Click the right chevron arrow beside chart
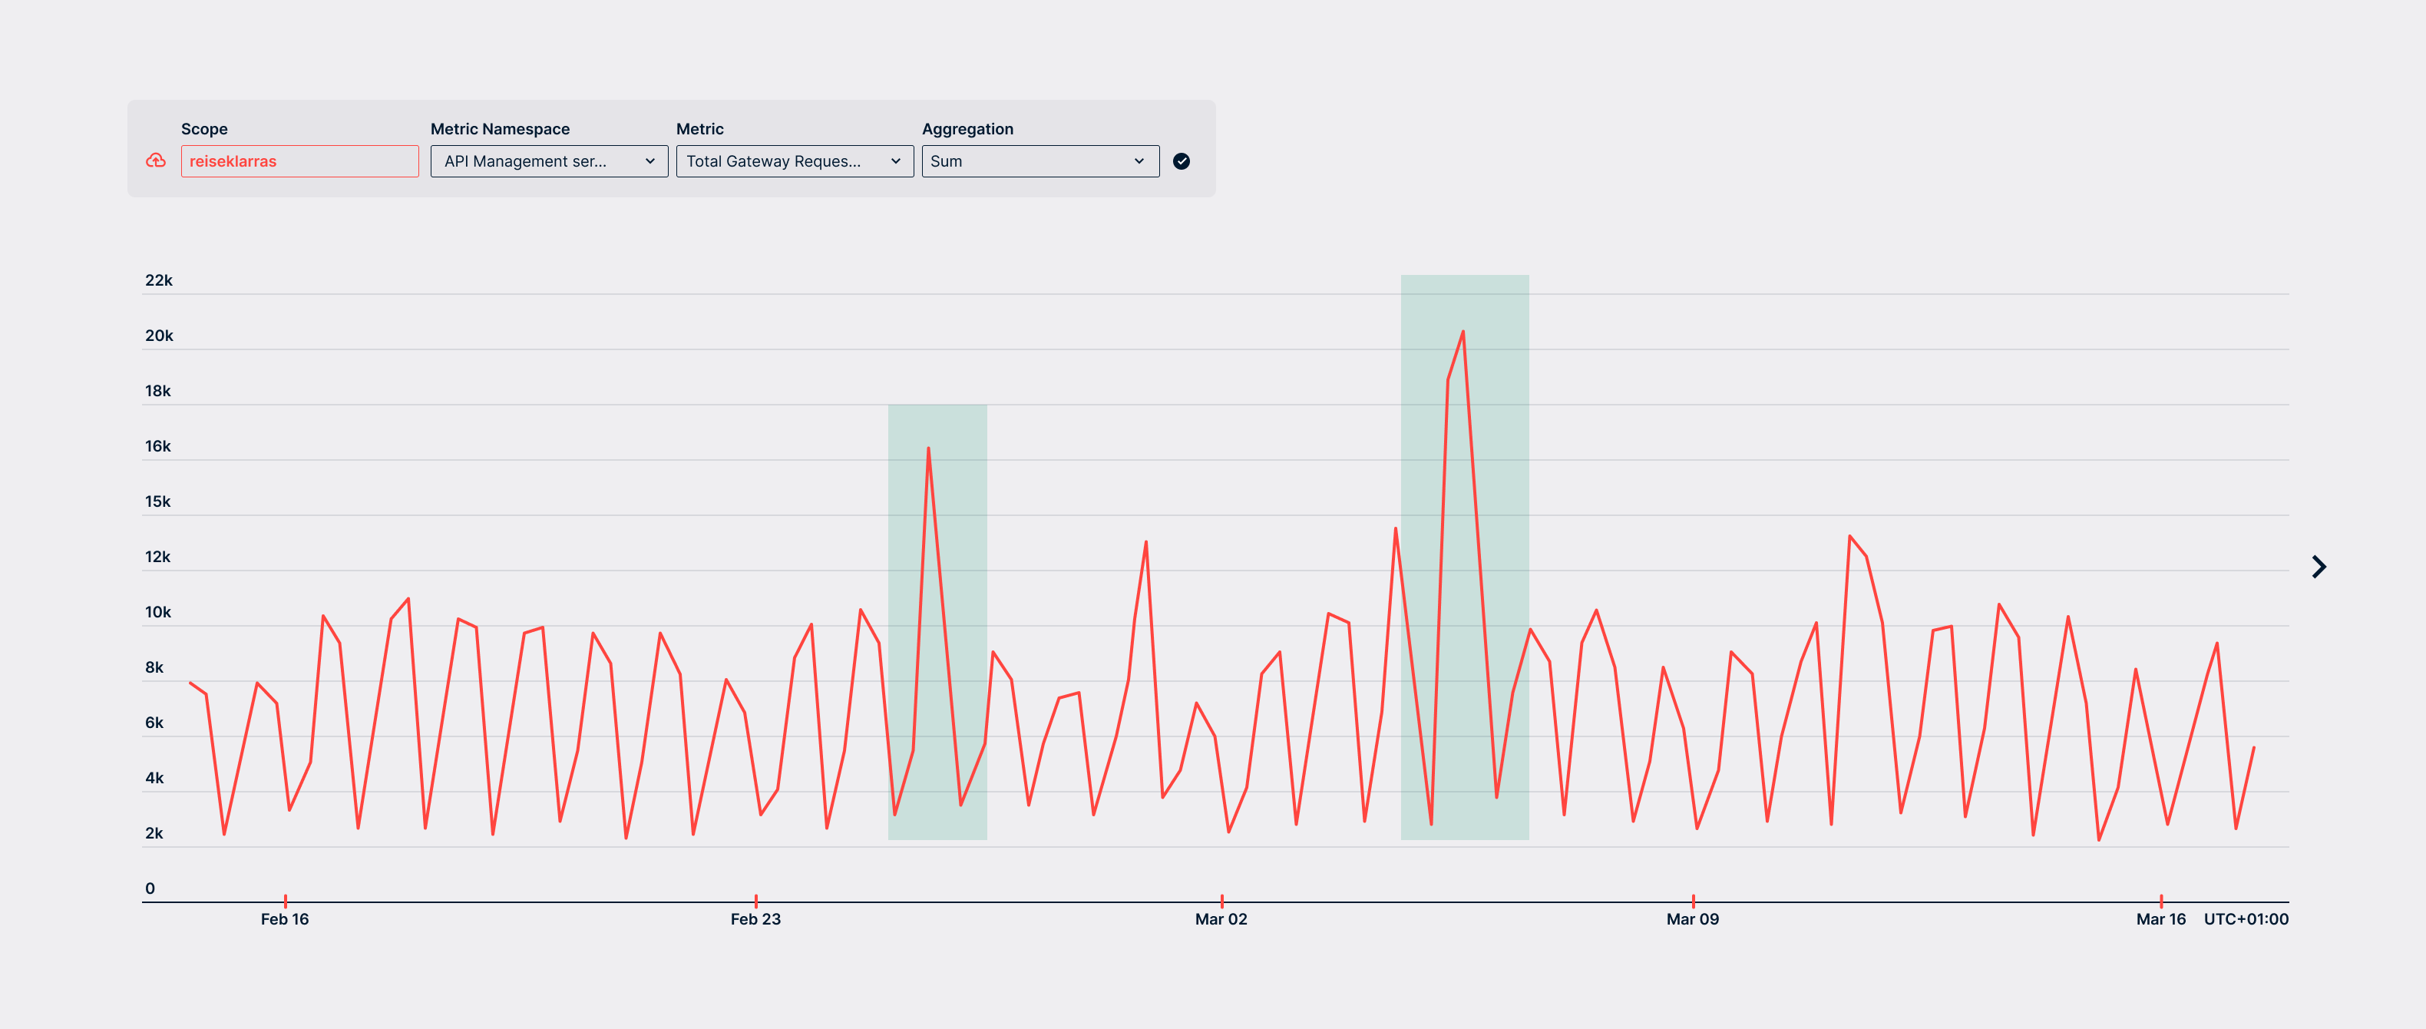Viewport: 2426px width, 1029px height. tap(2319, 566)
